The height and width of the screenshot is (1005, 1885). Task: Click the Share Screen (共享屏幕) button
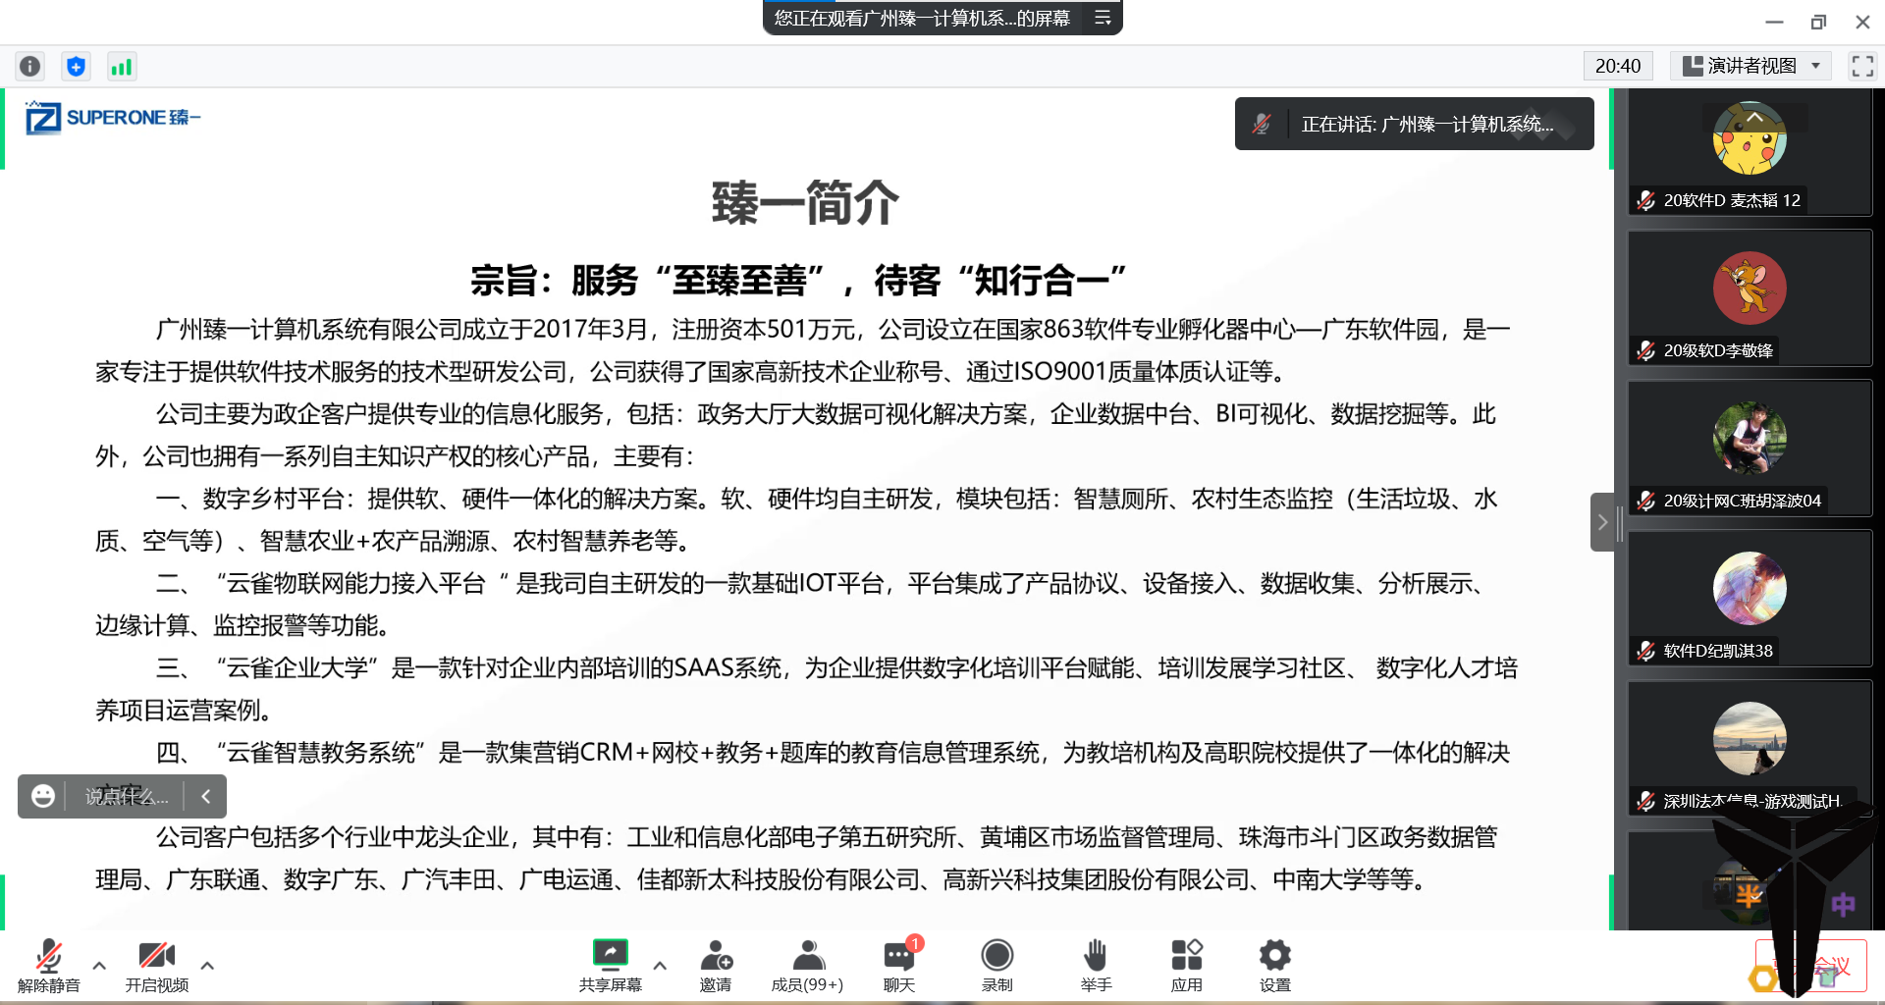coord(610,965)
